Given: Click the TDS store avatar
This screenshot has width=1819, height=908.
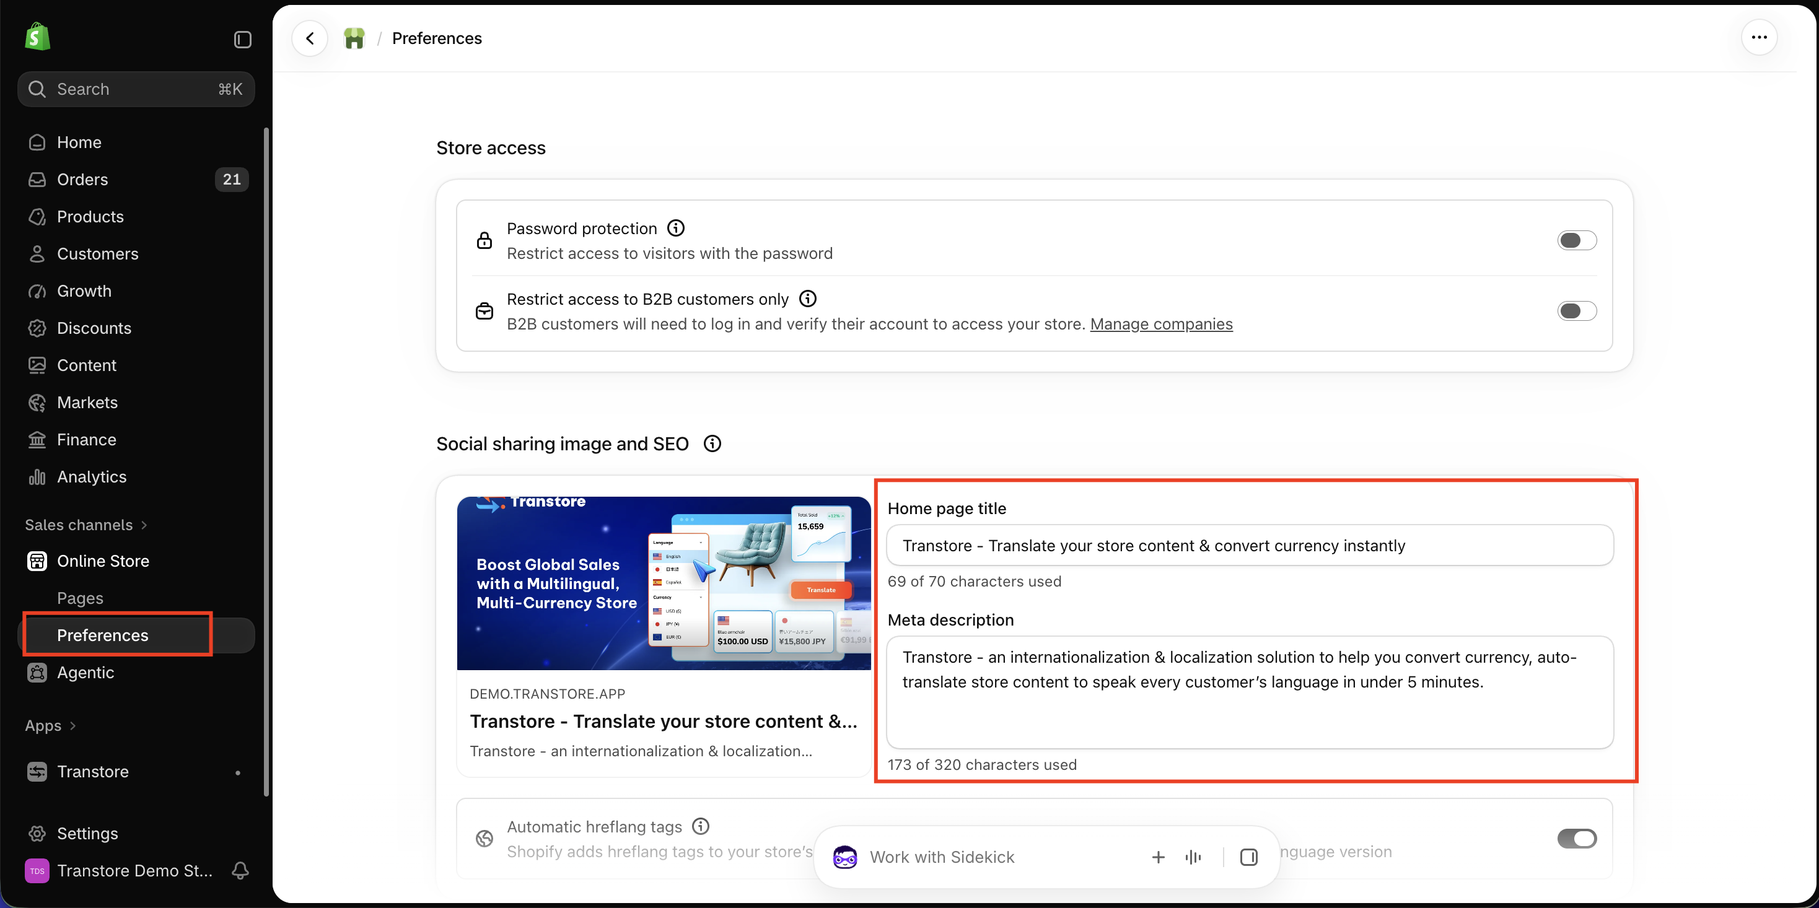Looking at the screenshot, I should (x=37, y=871).
